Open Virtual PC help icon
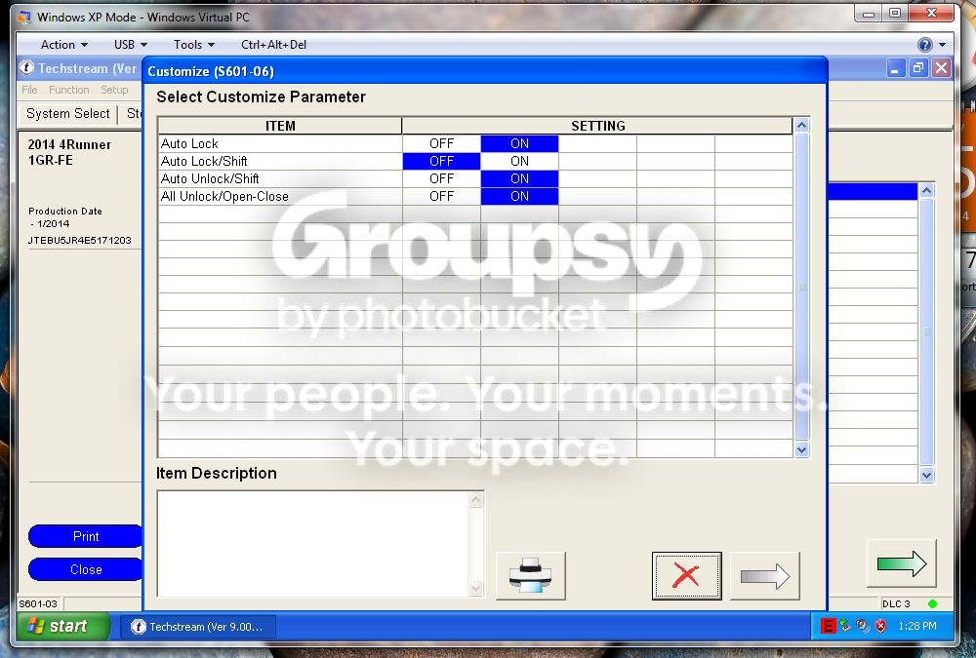The width and height of the screenshot is (976, 658). pos(925,45)
